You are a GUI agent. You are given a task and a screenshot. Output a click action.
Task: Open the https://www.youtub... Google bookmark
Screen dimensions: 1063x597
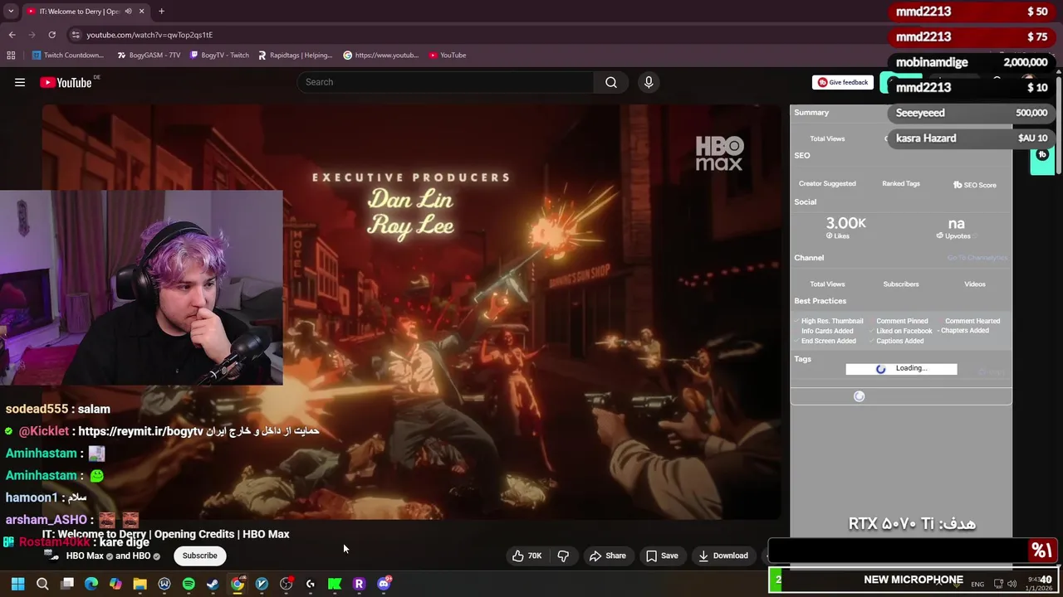pos(380,56)
